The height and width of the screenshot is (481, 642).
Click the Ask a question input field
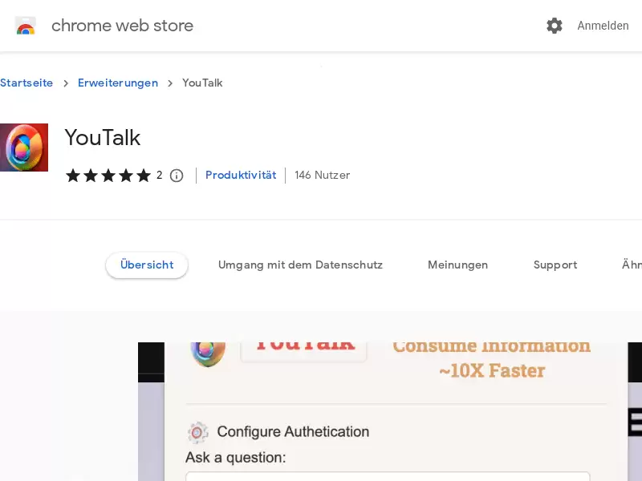[388, 476]
